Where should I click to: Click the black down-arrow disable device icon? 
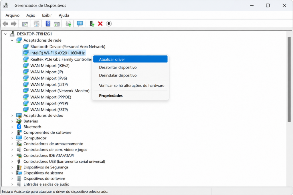coord(109,24)
